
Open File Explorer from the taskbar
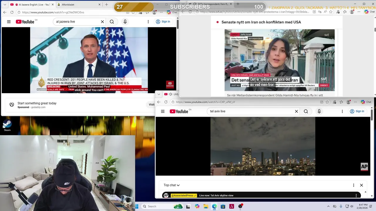tap(206, 206)
